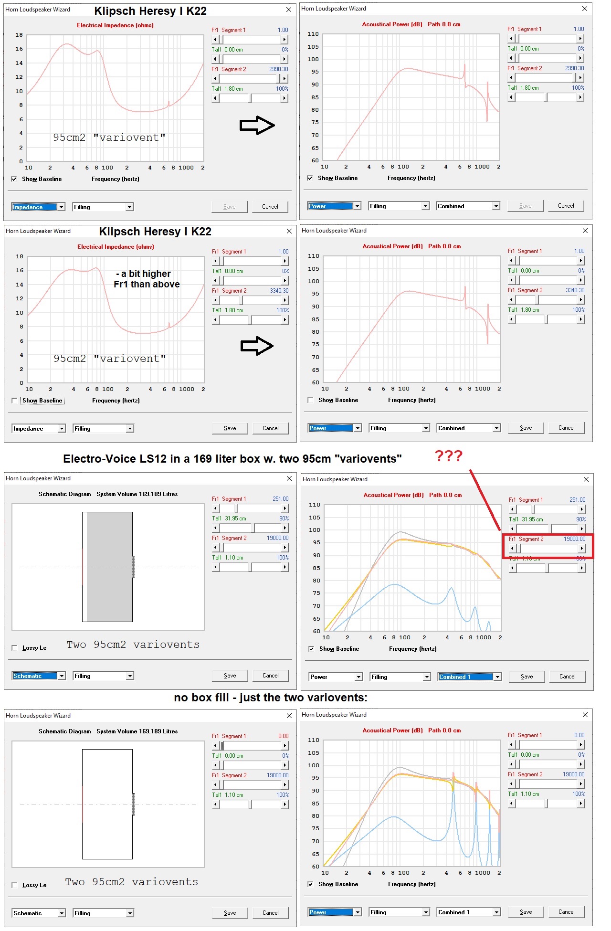Click right arrow of Fr1 Segment 1 0.00 slider in no-fill power window
Image resolution: width=611 pixels, height=931 pixels.
581,745
